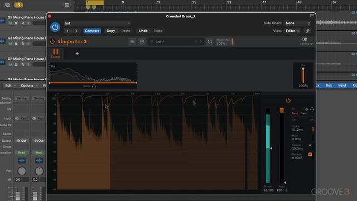
Task: Mute the first G3 Mixing Piano House track
Action: point(11,23)
